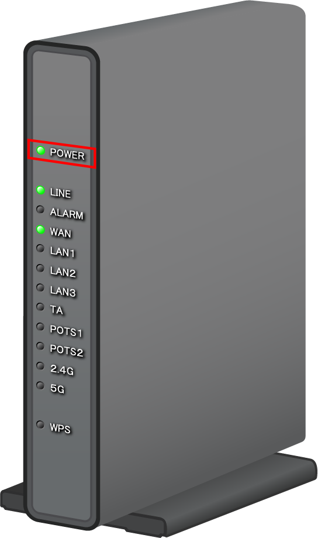Viewport: 318px width, 538px height.
Task: Click the green WAN indicator light
Action: pos(41,229)
